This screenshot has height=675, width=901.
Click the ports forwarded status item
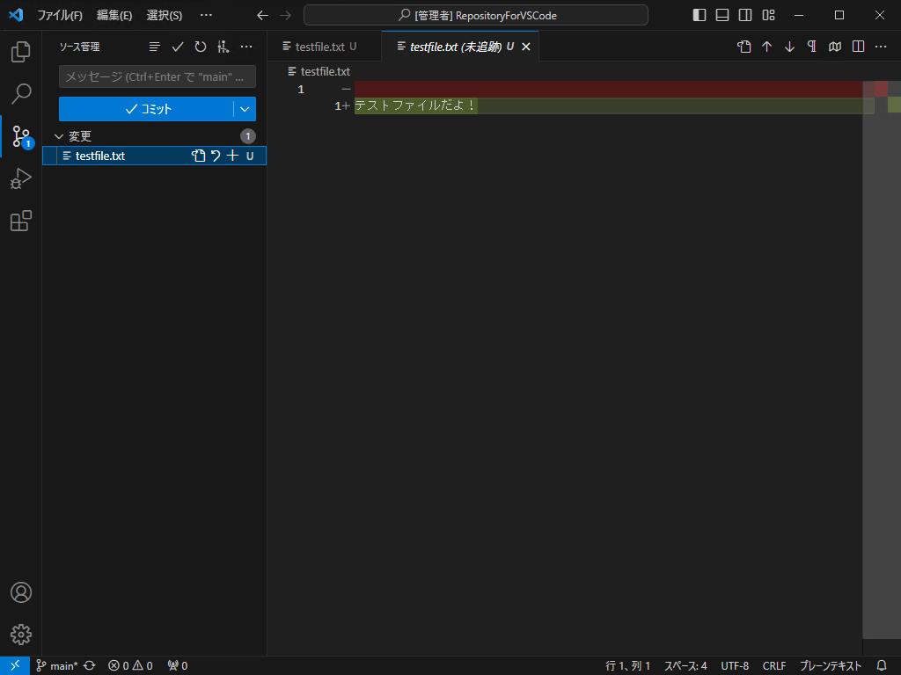point(178,666)
